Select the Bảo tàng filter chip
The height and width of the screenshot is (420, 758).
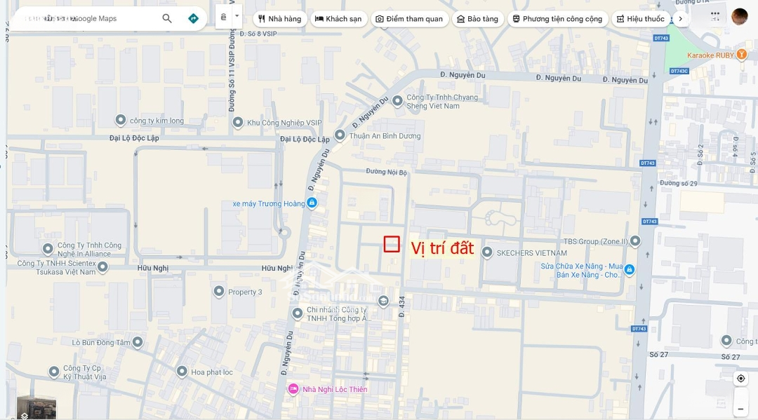[477, 19]
